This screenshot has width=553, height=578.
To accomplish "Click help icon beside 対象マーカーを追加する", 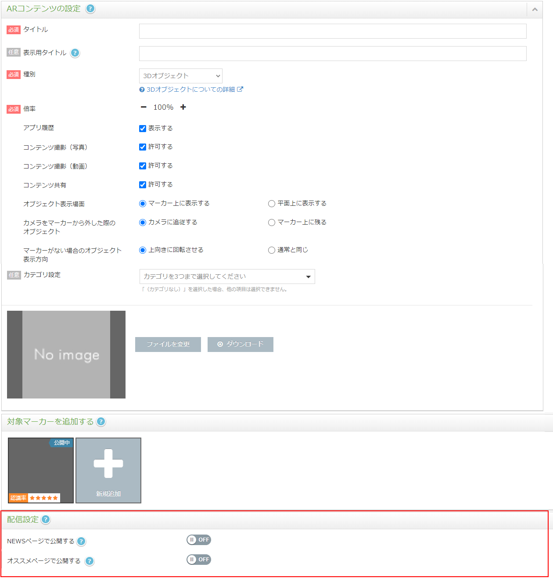I will (101, 422).
